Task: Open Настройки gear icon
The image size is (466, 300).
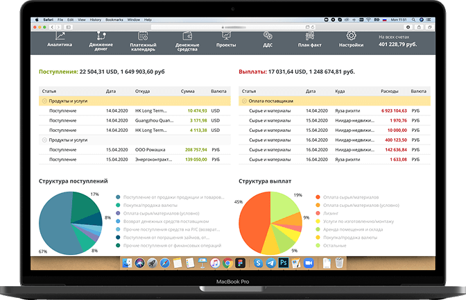Action: tap(351, 36)
